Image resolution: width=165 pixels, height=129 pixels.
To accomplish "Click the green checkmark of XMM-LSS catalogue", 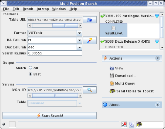I will [x=102, y=16].
